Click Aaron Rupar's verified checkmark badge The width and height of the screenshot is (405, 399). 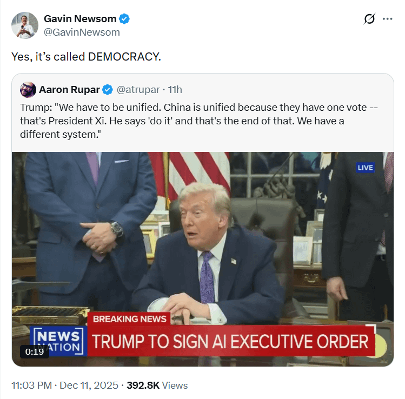click(108, 90)
